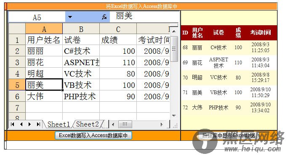
Task: Click the horizontal scrollbar left arrow
Action: [x=113, y=124]
